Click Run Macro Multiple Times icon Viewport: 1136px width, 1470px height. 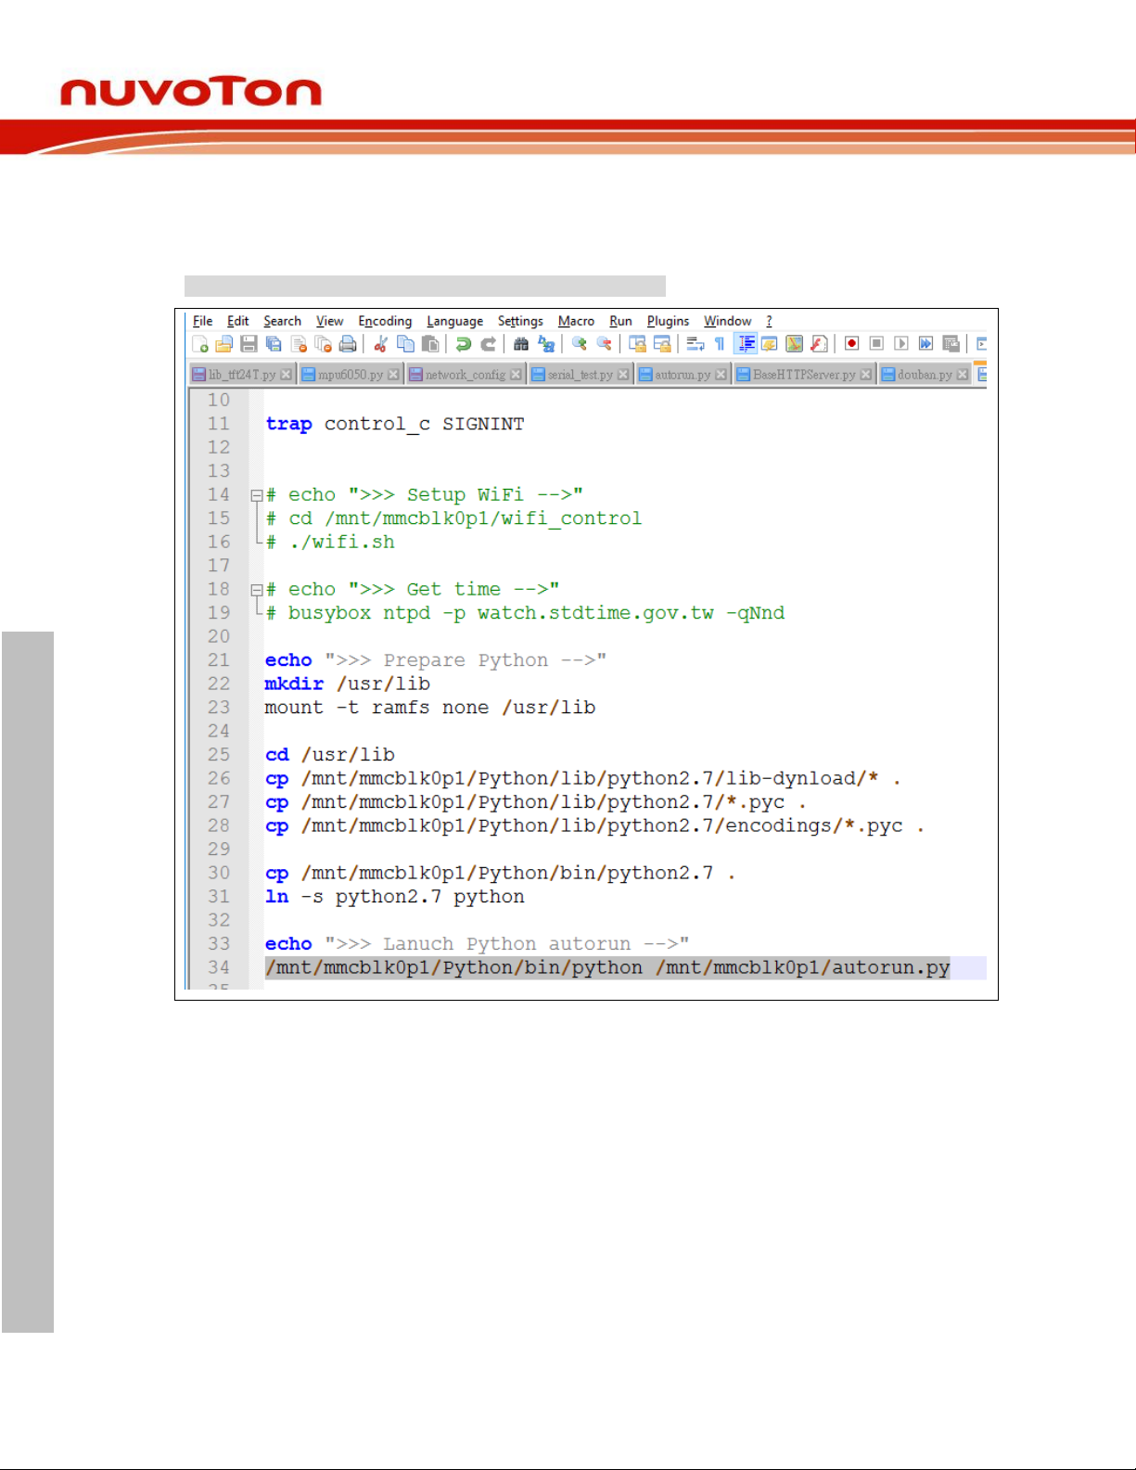[x=925, y=344]
